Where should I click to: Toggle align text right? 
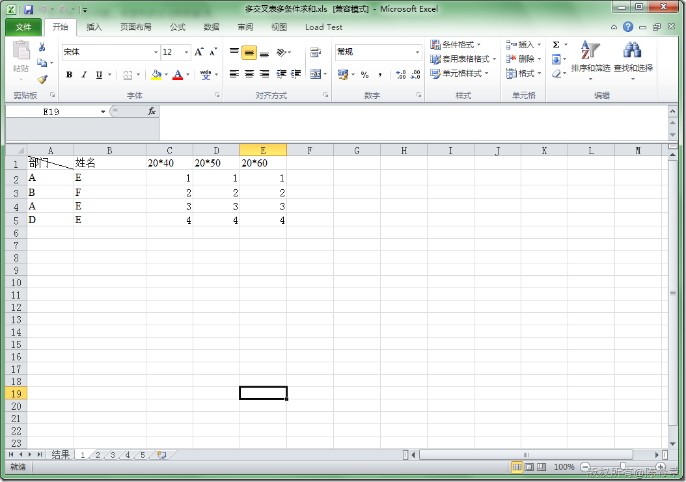click(x=264, y=74)
